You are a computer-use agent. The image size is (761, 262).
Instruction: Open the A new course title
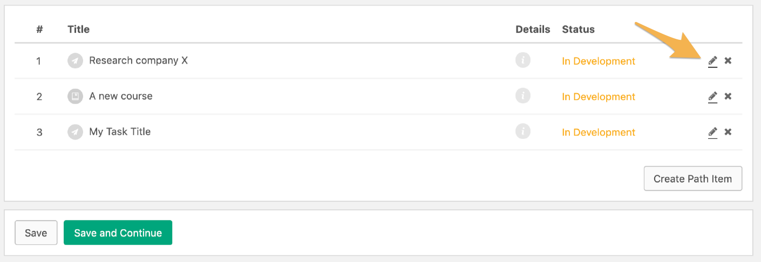121,96
